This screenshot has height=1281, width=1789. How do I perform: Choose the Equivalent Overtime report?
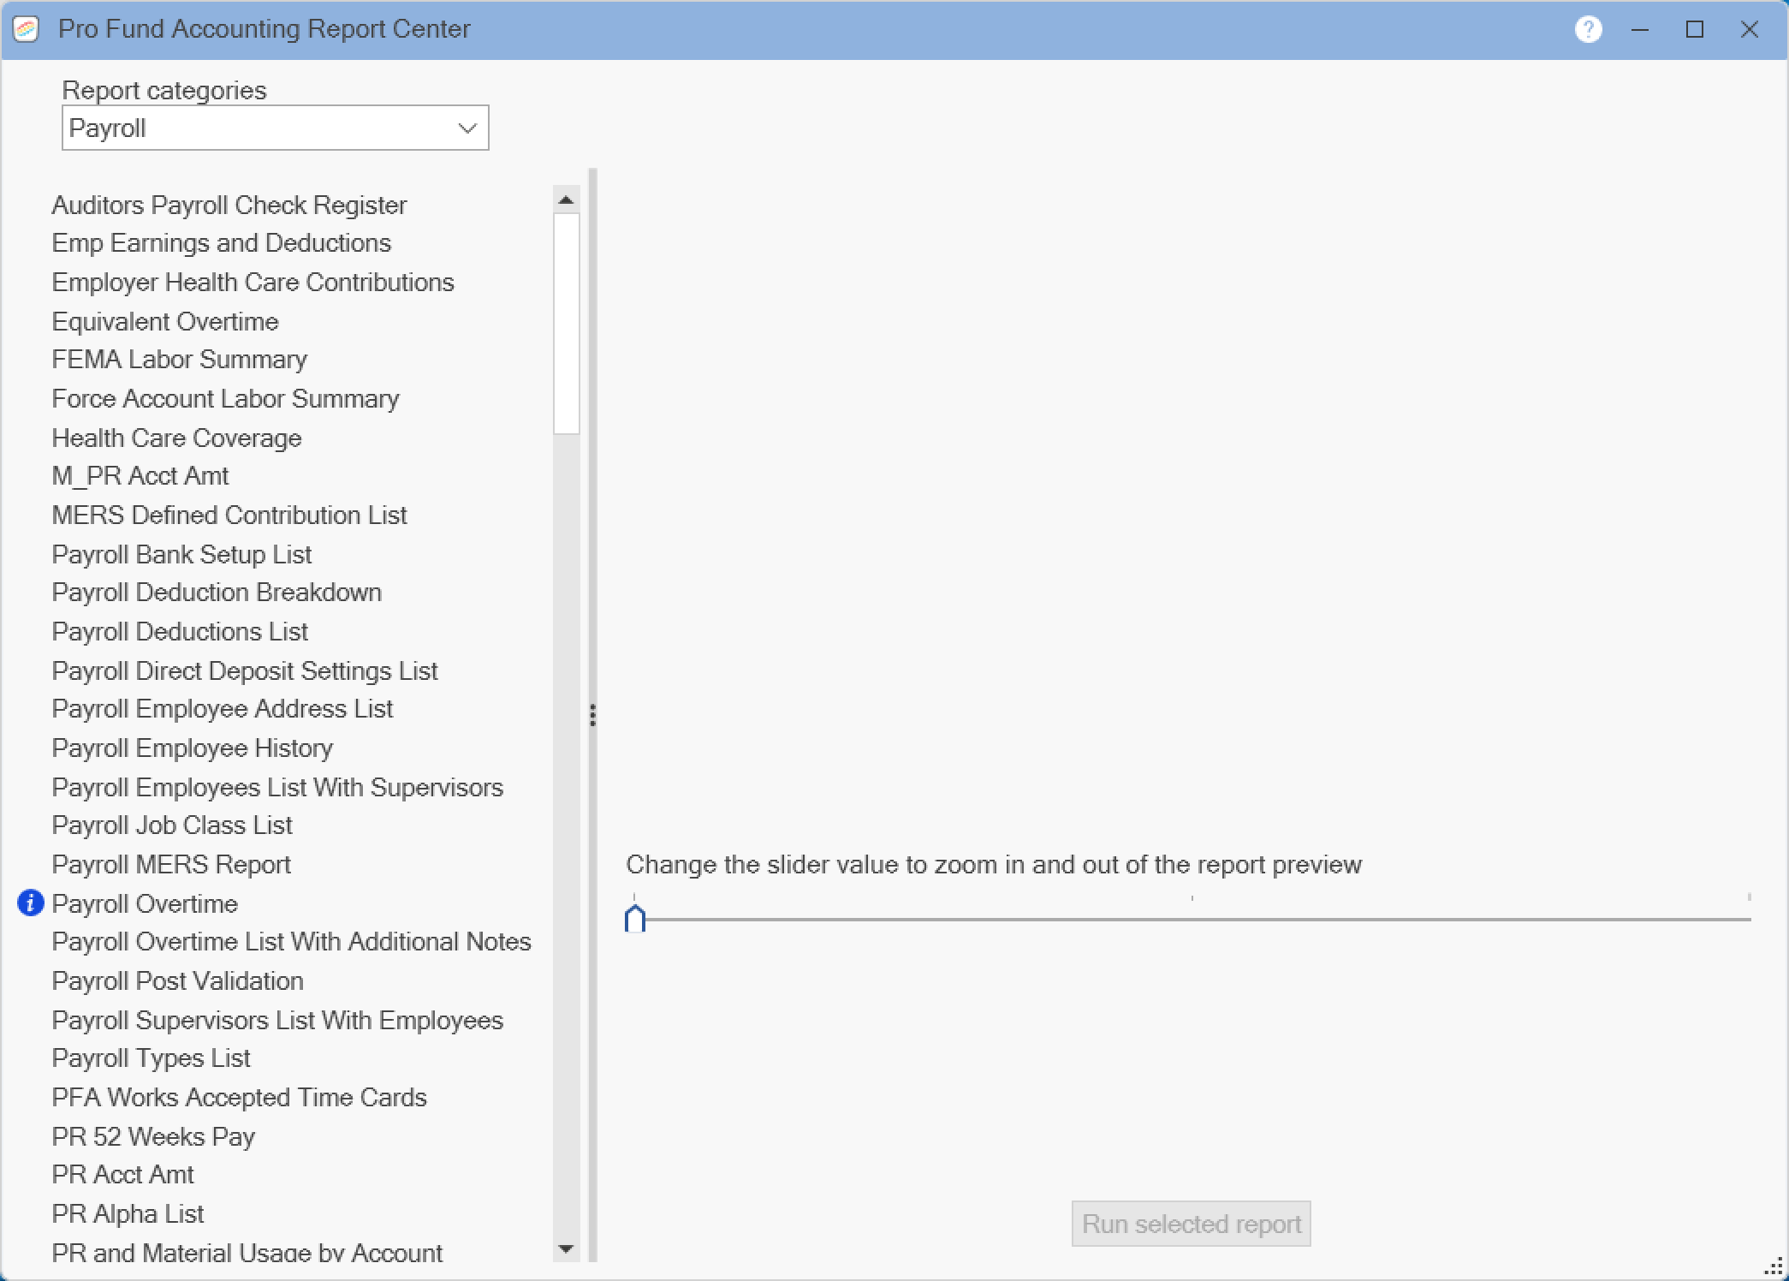[165, 322]
